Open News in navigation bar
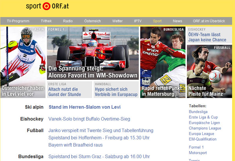 pyautogui.click(x=177, y=21)
